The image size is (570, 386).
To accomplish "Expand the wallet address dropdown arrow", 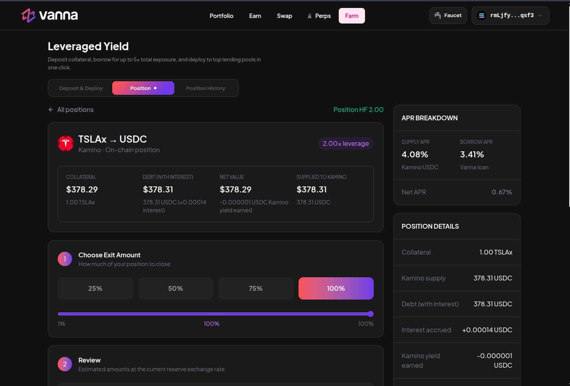I will (540, 16).
